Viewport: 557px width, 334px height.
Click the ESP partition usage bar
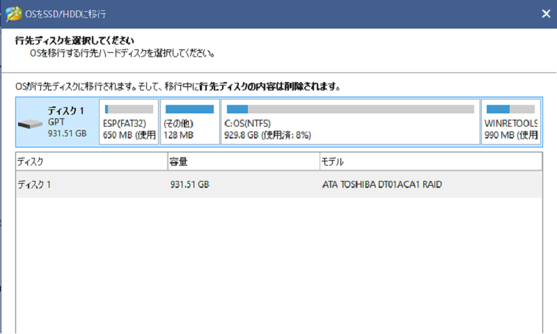click(x=129, y=109)
